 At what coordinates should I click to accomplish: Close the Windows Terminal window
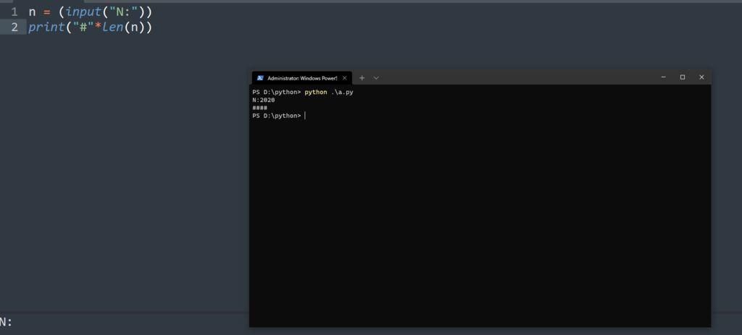[x=701, y=77]
